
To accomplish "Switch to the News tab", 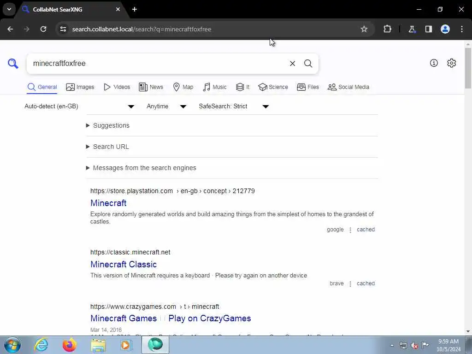I will (x=151, y=87).
